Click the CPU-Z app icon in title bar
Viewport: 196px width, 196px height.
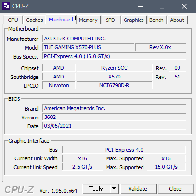point(6,6)
